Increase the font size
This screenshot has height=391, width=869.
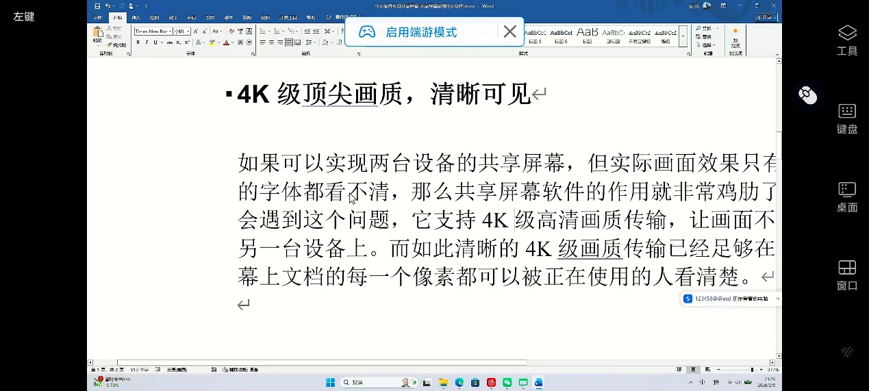[196, 31]
